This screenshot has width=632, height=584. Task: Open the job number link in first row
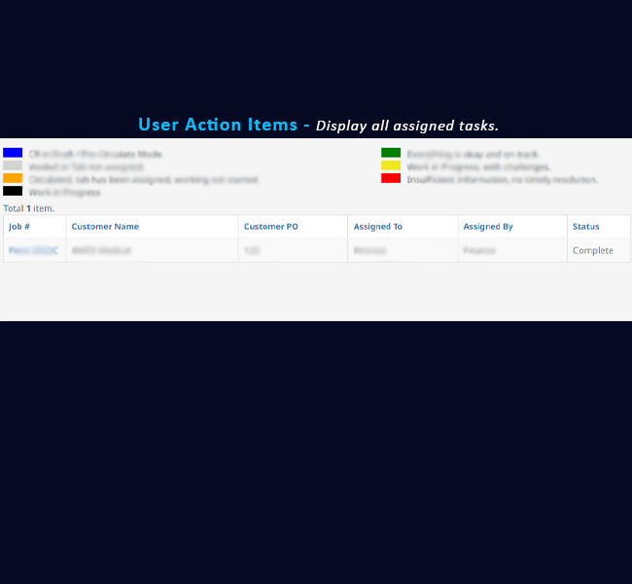coord(33,251)
